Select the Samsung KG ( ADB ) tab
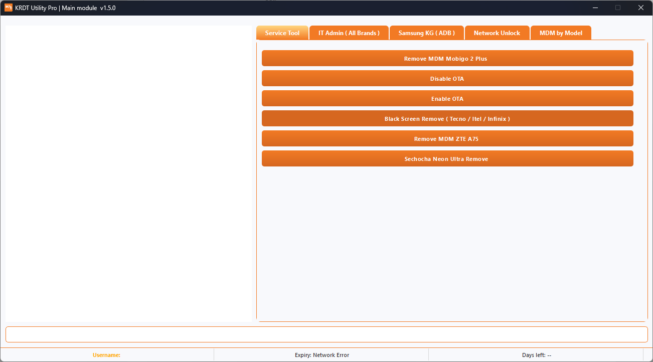Viewport: 653px width, 362px height. point(427,33)
